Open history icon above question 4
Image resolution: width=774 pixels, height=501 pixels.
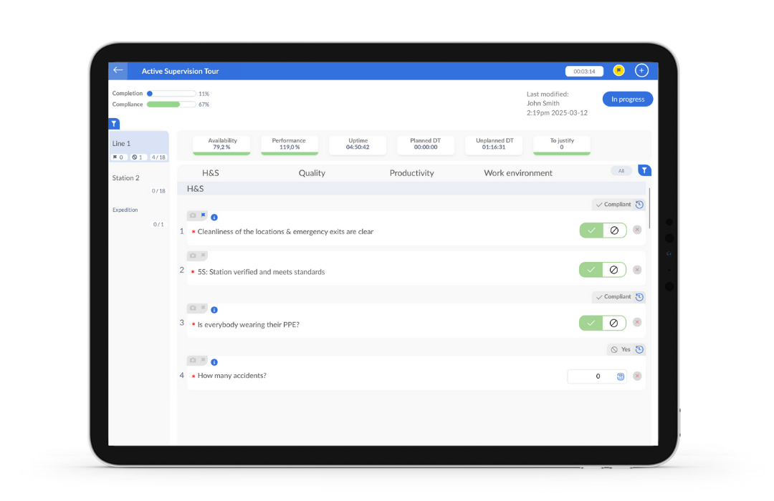(x=639, y=349)
